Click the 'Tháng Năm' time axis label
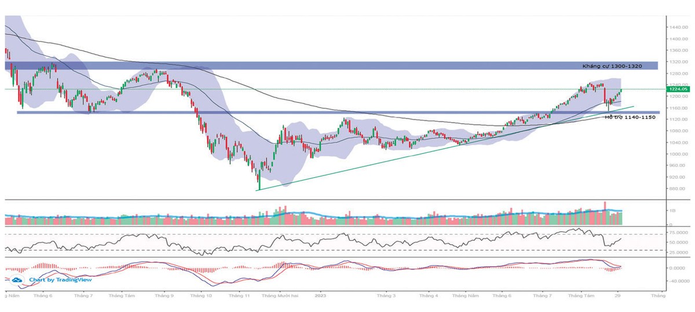Image resolution: width=695 pixels, height=312 pixels. pos(466,295)
